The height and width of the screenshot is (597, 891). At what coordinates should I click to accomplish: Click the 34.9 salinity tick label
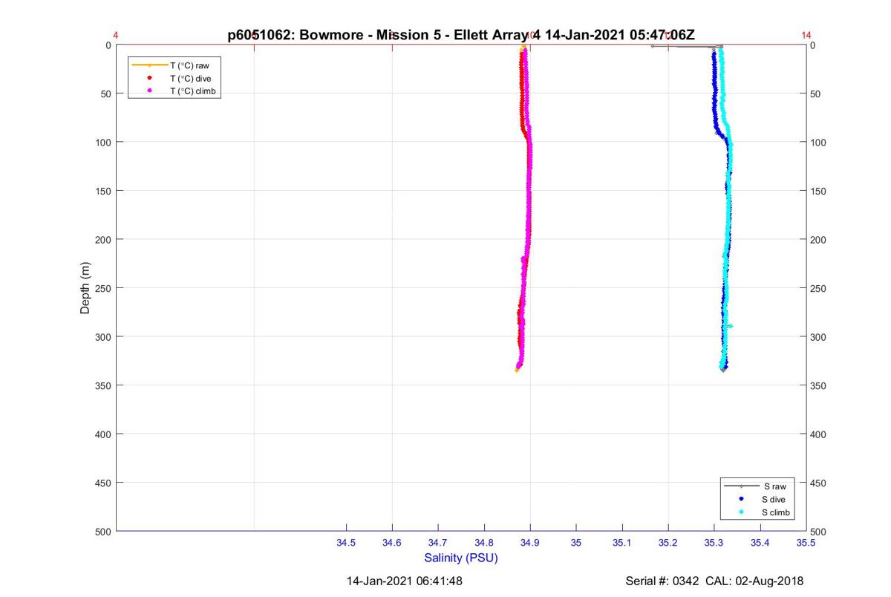point(530,544)
